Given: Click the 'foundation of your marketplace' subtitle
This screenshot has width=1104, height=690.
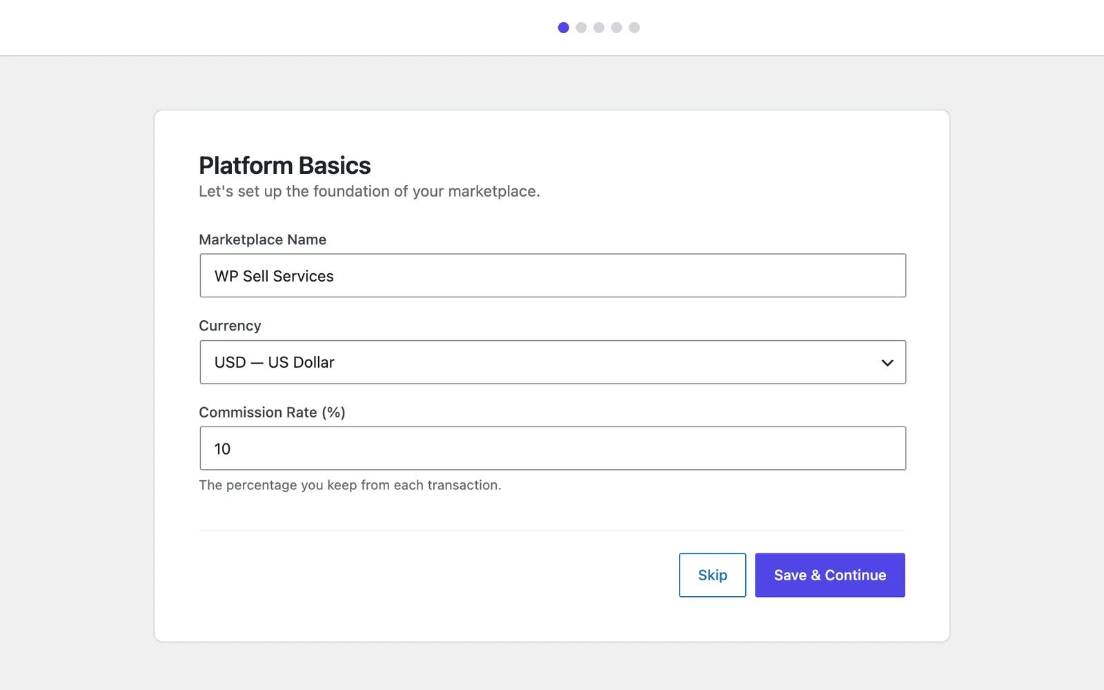Looking at the screenshot, I should (369, 191).
